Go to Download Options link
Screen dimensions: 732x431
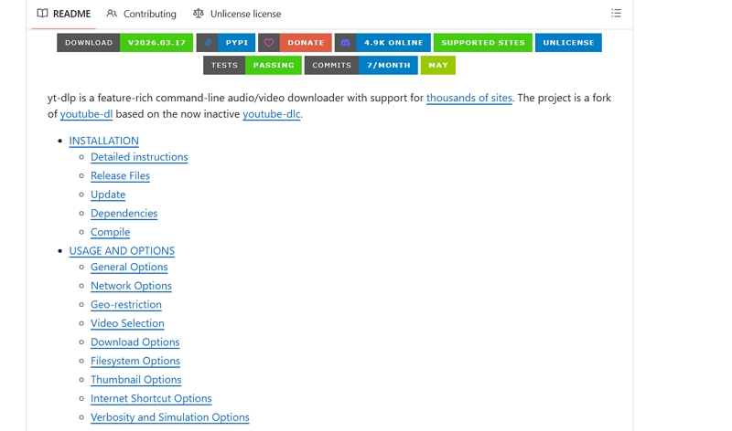tap(135, 342)
